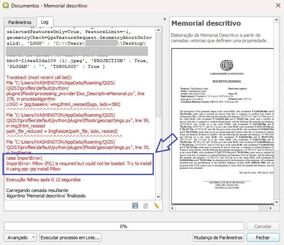Viewport: 284px width, 245px height.
Task: Switch to the Parâmetros tab
Action: (20, 22)
